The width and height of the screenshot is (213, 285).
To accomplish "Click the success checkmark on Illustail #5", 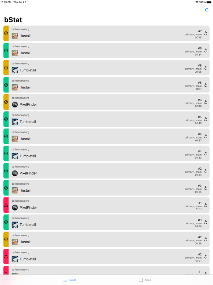I will (x=6, y=85).
